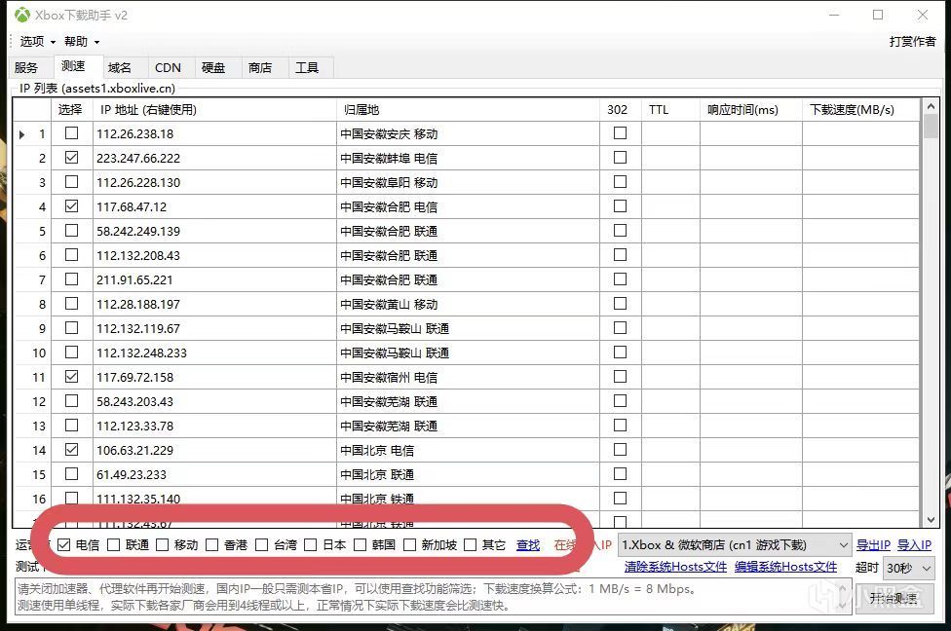Click the location cell 中国北京 电信

[x=468, y=450]
